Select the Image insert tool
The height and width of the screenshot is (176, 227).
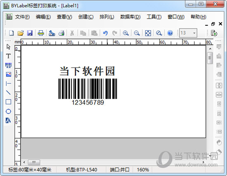pos(8,75)
